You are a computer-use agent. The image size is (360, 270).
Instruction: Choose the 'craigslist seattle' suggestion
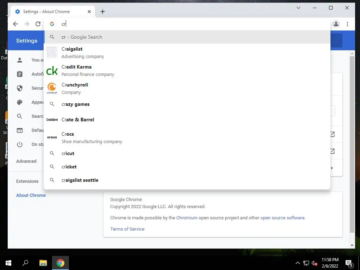(187, 180)
